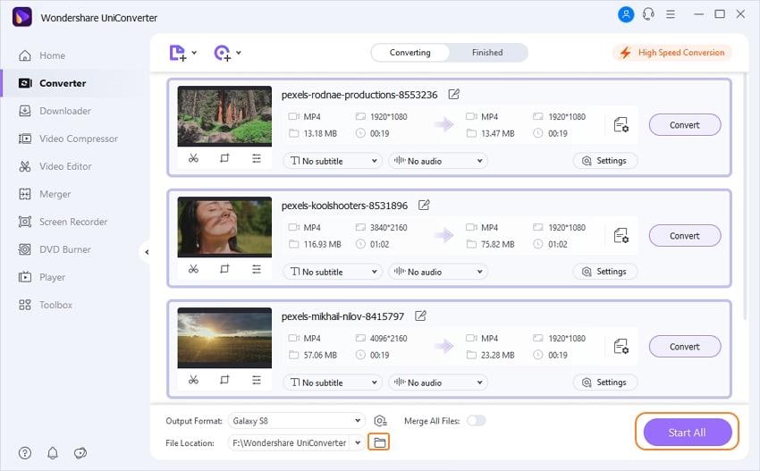Convert the pexels-koolshooters video
The height and width of the screenshot is (471, 760).
click(684, 236)
